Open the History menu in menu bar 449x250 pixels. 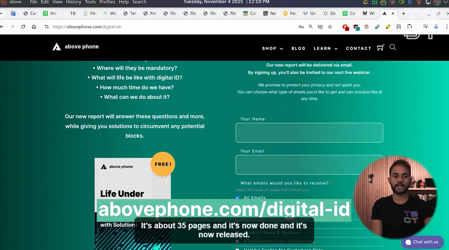coord(74,2)
